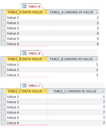Switch to the TABLE_C tab
106x128 pixels.
point(32,86)
